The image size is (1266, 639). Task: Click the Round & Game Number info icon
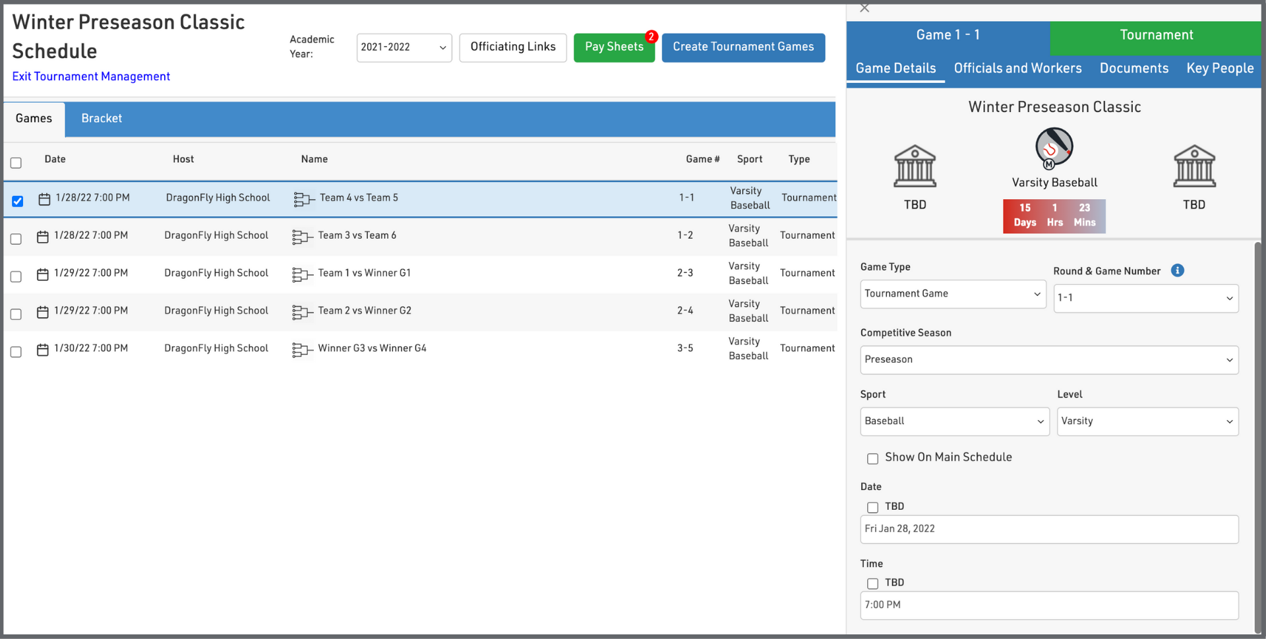(x=1177, y=270)
